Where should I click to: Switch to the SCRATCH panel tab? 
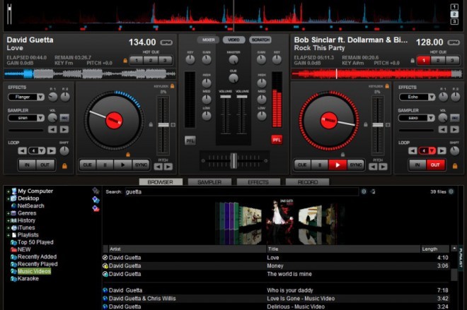point(260,40)
